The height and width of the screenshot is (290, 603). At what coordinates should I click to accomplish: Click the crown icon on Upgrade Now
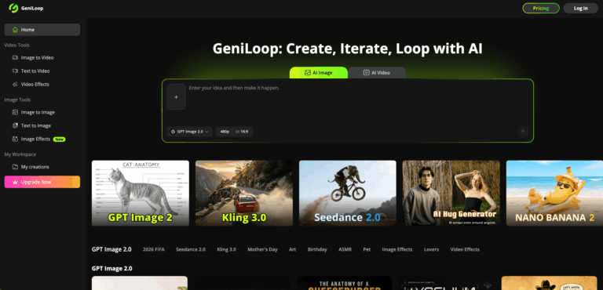pos(15,182)
